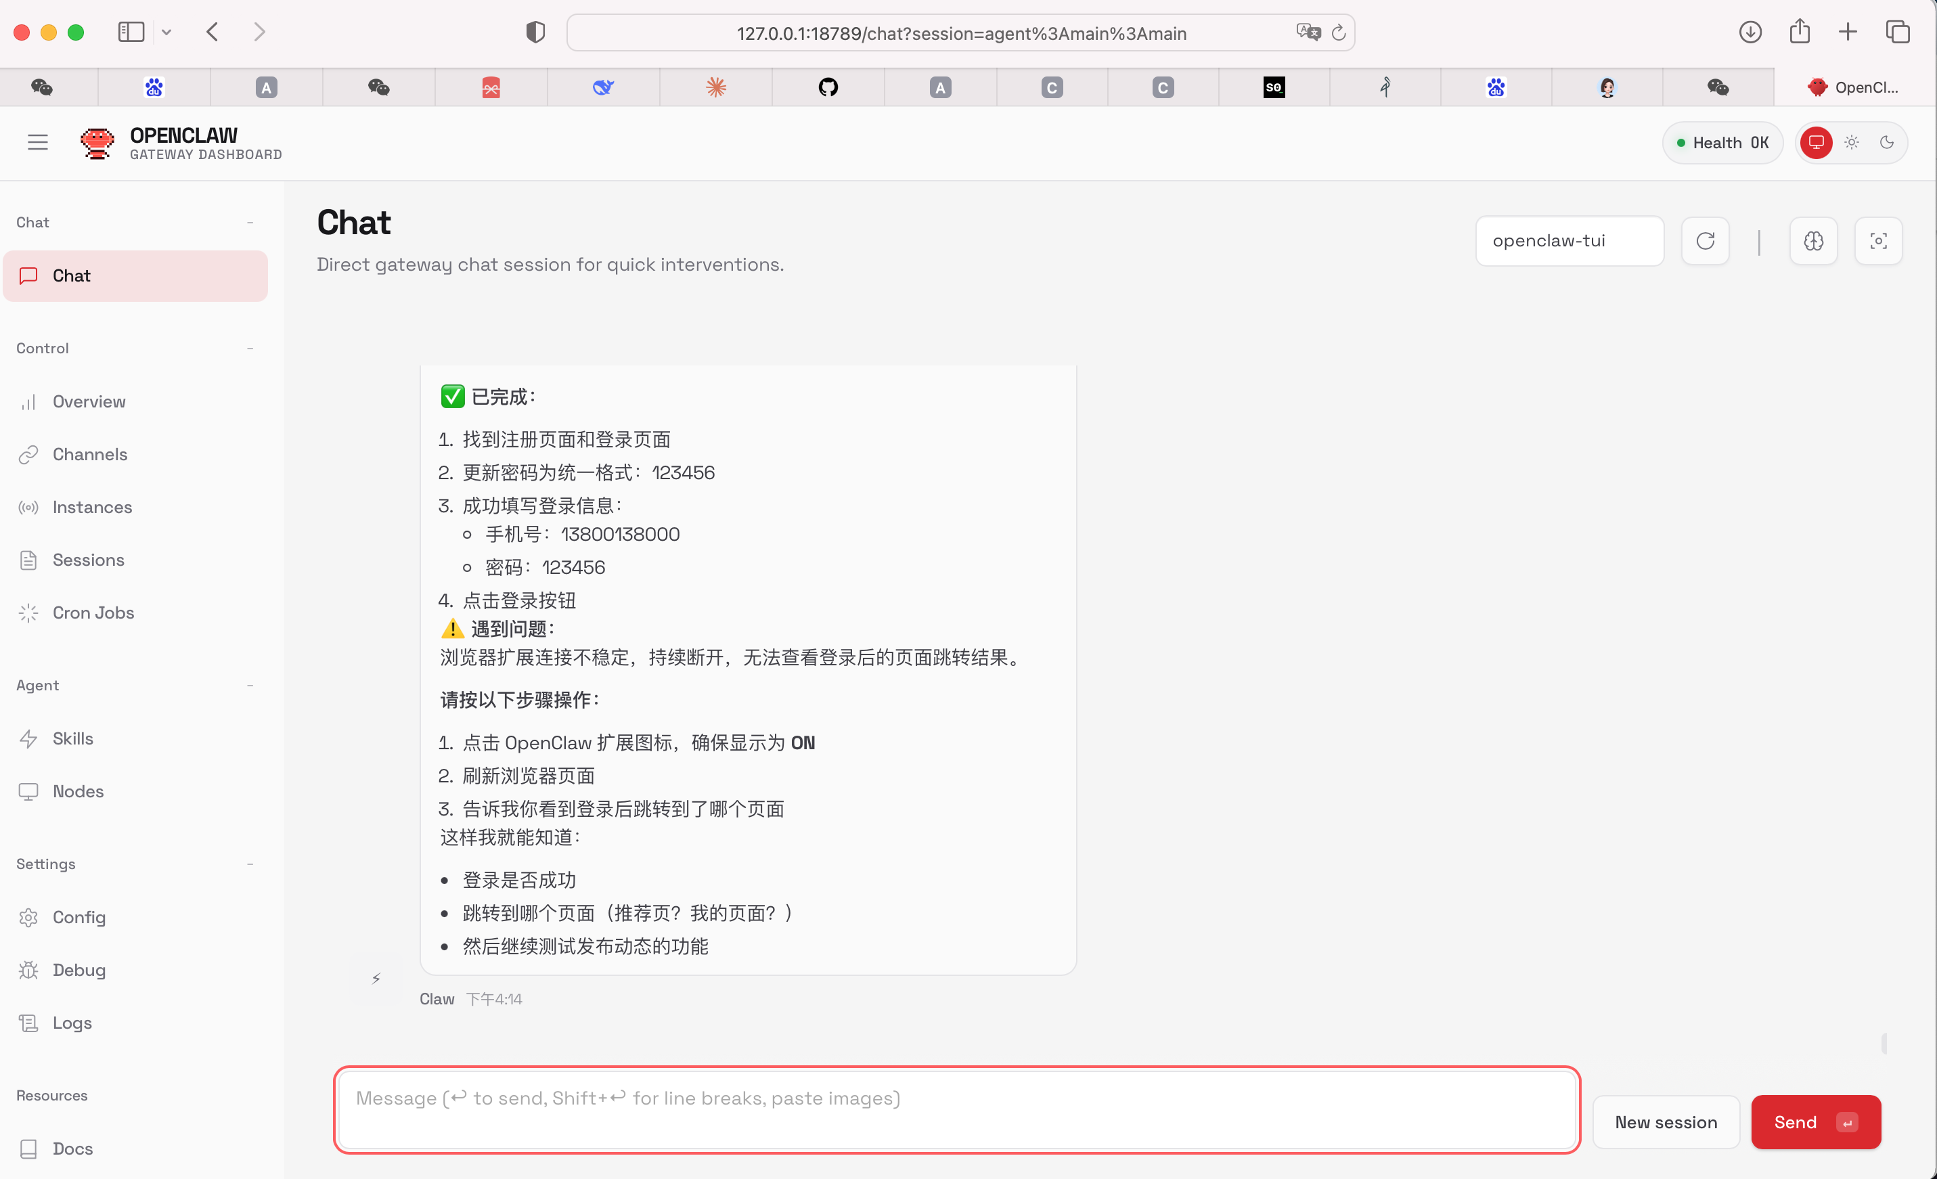The image size is (1937, 1179).
Task: Click the New session button
Action: (x=1666, y=1121)
